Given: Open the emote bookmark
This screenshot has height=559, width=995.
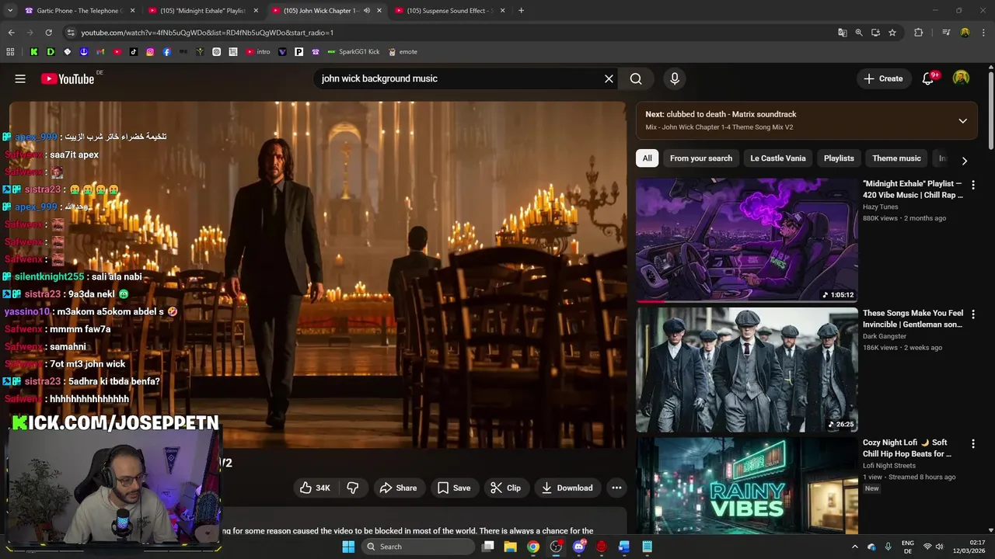Looking at the screenshot, I should (403, 52).
